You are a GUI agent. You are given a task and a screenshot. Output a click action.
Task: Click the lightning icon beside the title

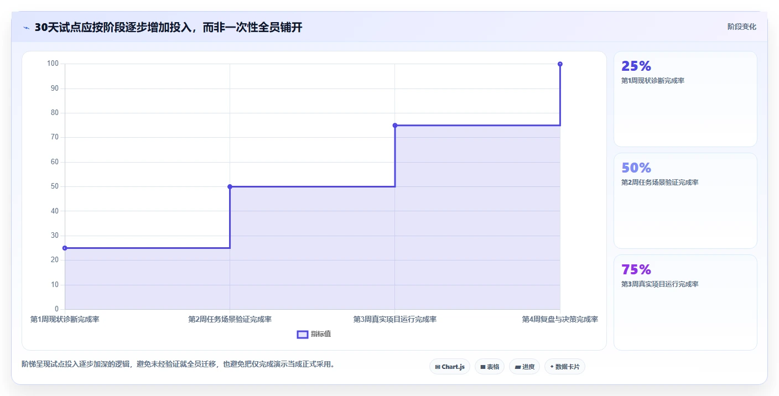click(x=26, y=28)
